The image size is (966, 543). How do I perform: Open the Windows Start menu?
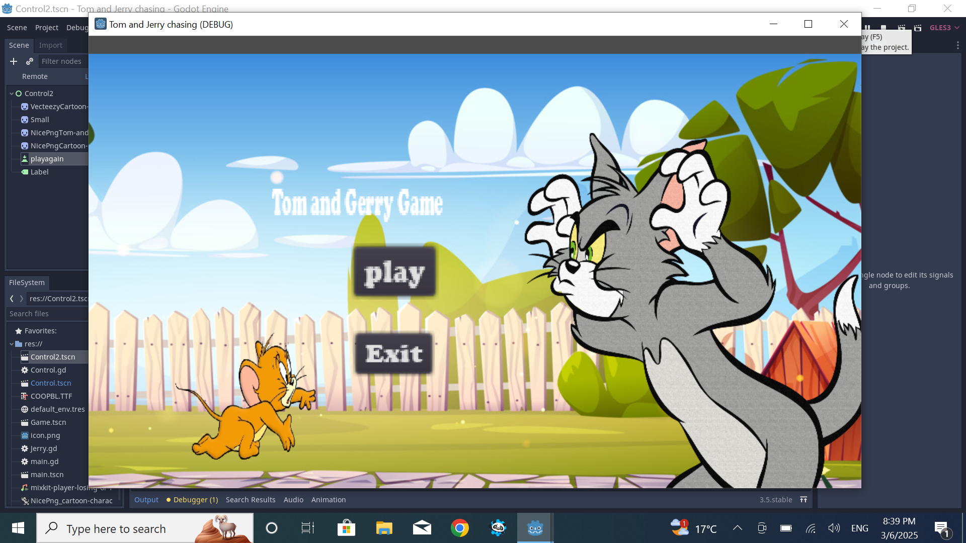click(x=18, y=528)
